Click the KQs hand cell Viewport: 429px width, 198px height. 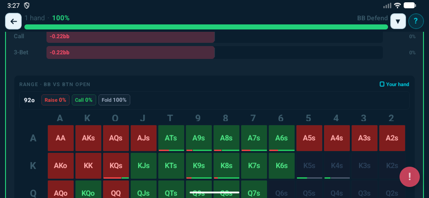click(116, 166)
